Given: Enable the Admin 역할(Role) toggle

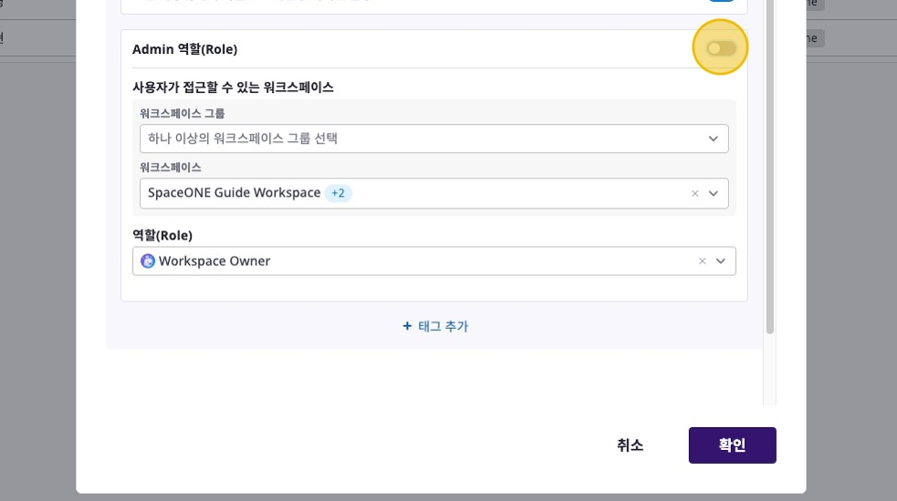Looking at the screenshot, I should pyautogui.click(x=721, y=48).
